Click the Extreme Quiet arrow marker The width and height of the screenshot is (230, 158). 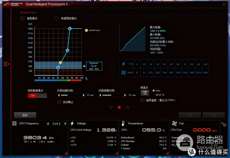[x=84, y=66]
